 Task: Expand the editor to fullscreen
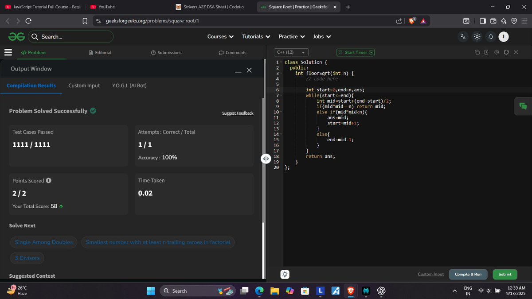tap(516, 52)
